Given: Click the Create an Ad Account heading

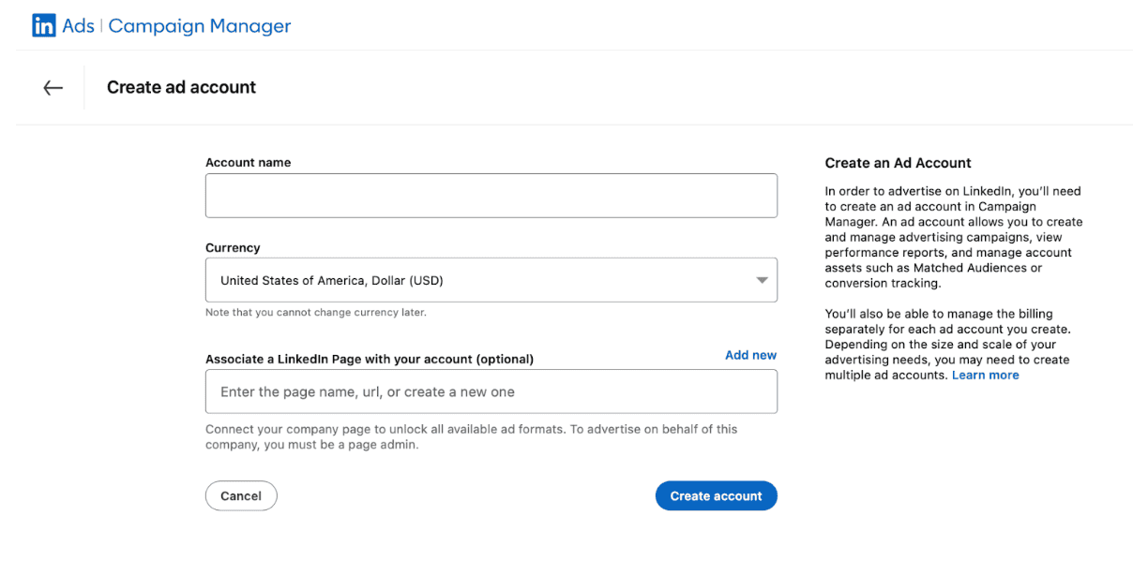Looking at the screenshot, I should coord(898,163).
